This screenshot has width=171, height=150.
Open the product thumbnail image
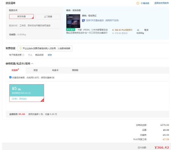click(x=73, y=21)
